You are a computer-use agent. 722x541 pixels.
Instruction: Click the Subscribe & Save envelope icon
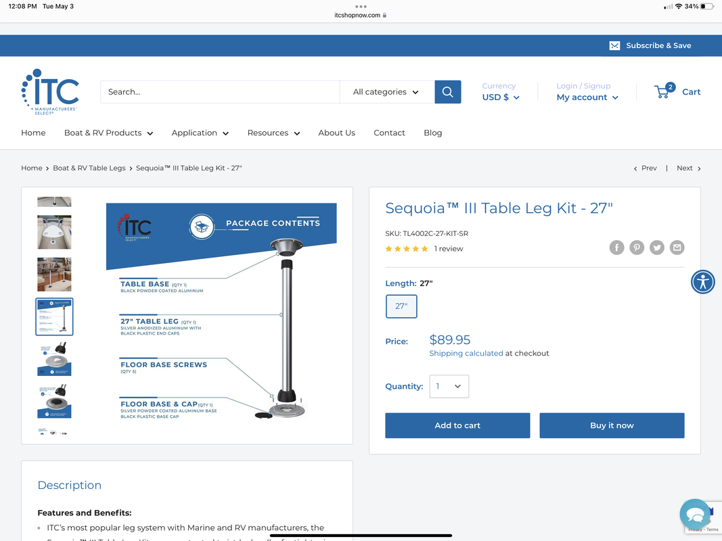pos(614,45)
